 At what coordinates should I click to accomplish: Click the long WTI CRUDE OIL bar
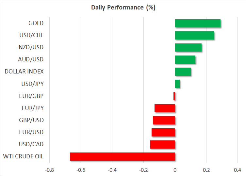[x=122, y=156]
